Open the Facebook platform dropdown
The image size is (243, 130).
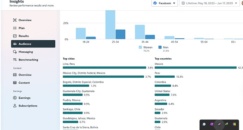[164, 3]
